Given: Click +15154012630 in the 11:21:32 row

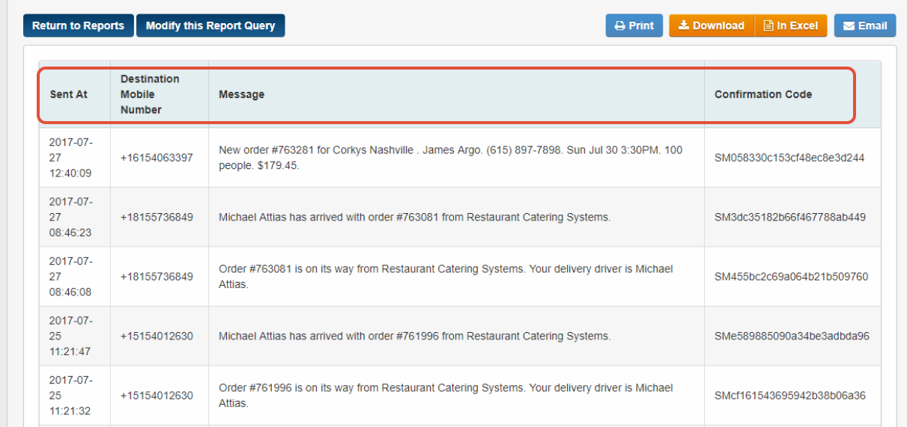Looking at the screenshot, I should (x=157, y=396).
